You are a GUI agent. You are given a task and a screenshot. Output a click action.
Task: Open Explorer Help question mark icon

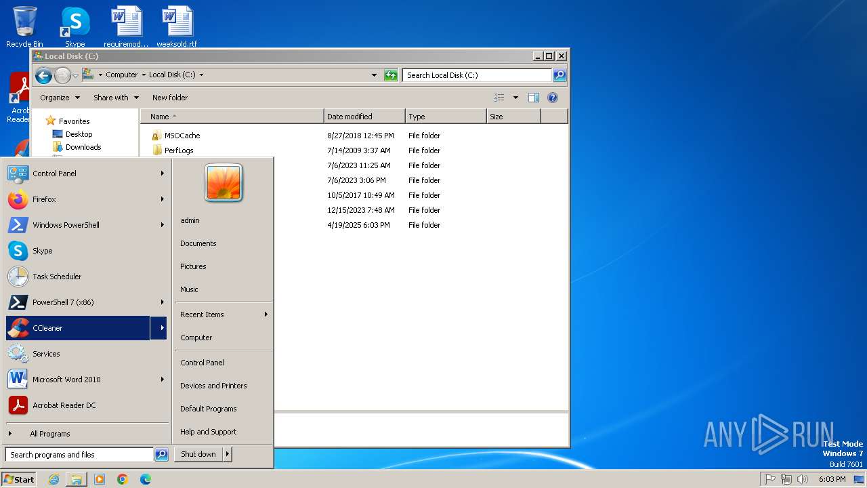coord(553,98)
